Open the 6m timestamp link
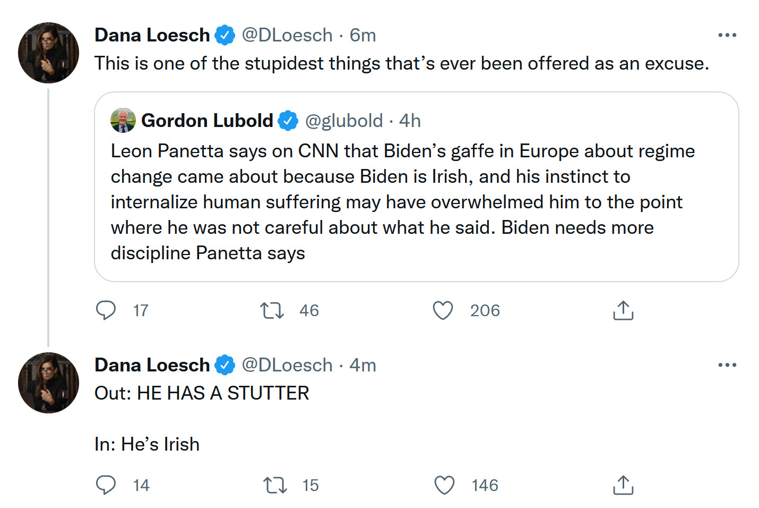The height and width of the screenshot is (508, 759). [x=363, y=35]
